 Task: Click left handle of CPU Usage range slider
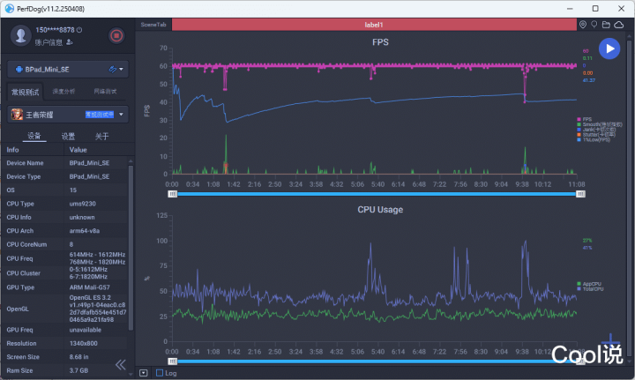tap(173, 361)
